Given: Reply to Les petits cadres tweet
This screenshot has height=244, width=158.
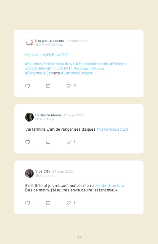Looking at the screenshot, I should click(x=28, y=86).
